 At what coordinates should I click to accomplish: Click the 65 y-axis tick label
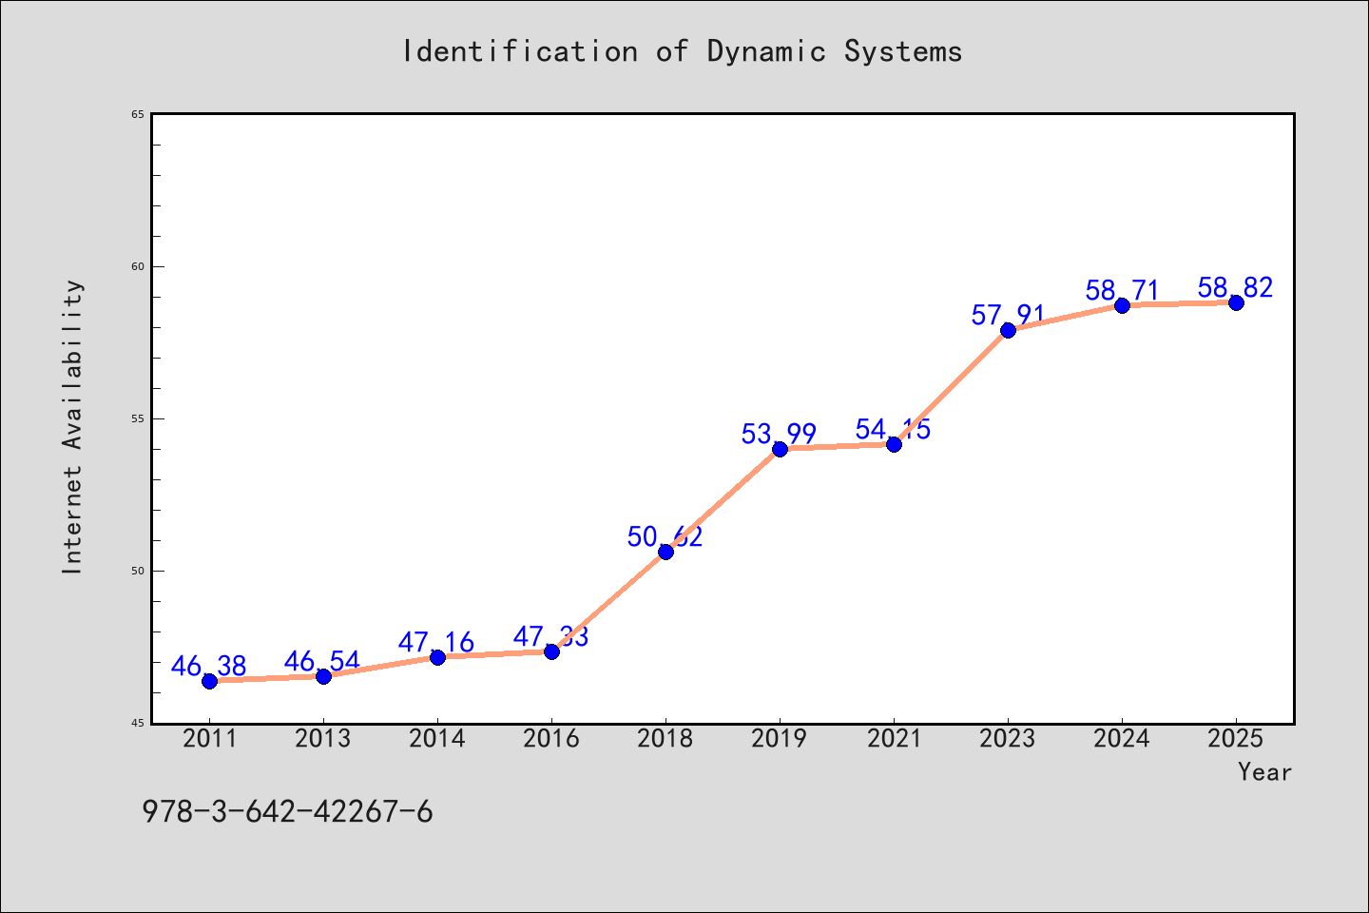pyautogui.click(x=137, y=114)
